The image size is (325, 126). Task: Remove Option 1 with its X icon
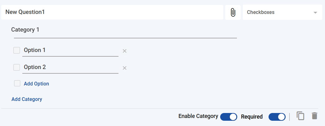(125, 51)
